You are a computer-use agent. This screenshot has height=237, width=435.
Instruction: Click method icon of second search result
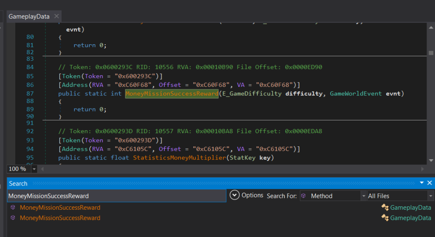[x=13, y=217]
